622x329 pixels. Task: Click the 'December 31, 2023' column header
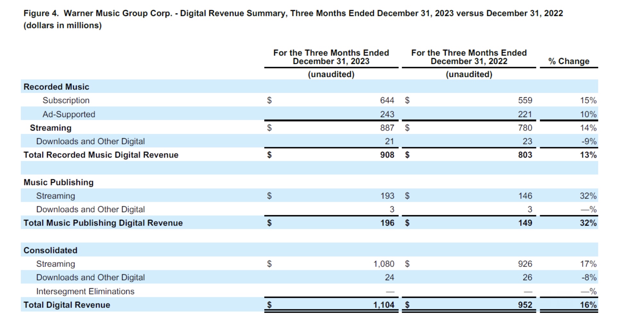331,57
